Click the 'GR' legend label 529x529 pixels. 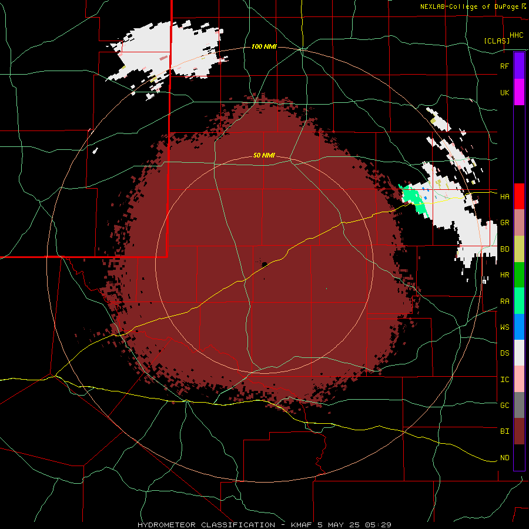point(504,223)
